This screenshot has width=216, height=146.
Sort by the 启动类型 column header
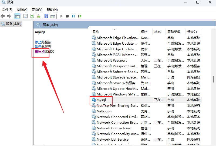[x=175, y=32]
